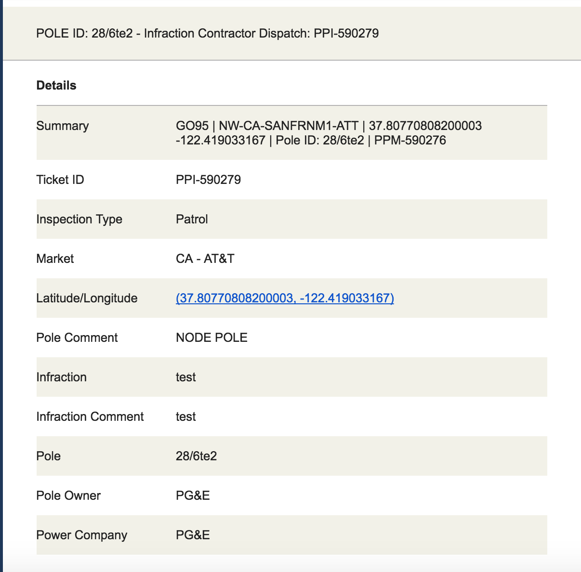Select the 28/6te2 value in Pole row
Image resolution: width=581 pixels, height=572 pixels.
[x=196, y=456]
